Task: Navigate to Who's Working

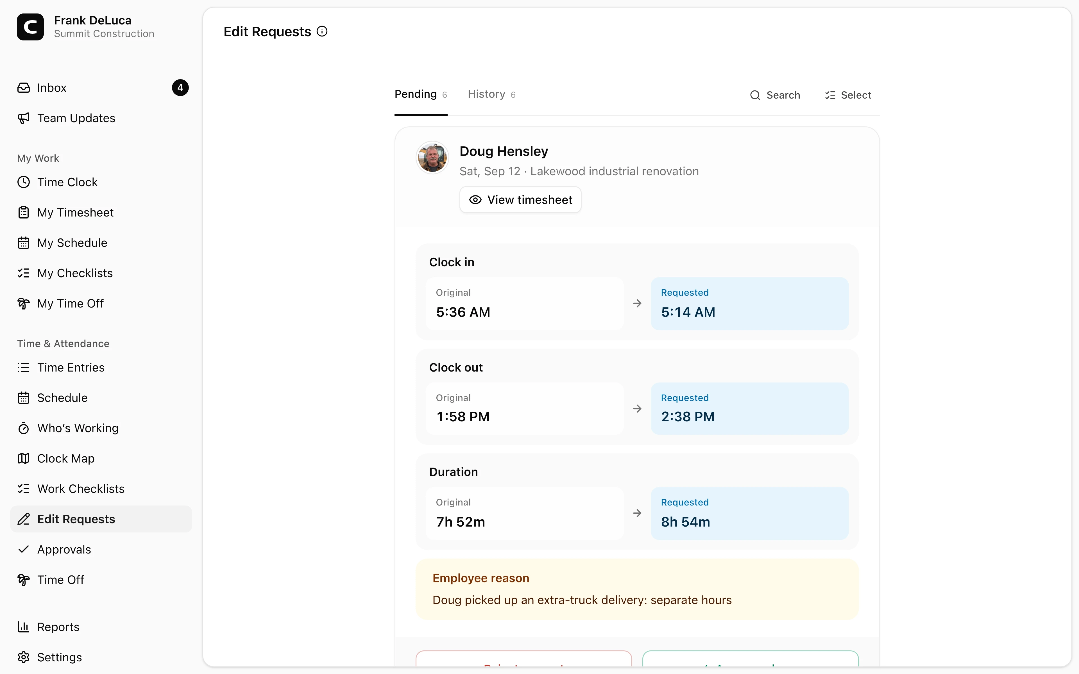Action: click(x=101, y=428)
